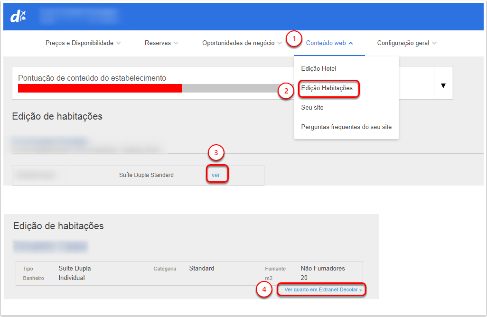Viewport: 487px width, 317px height.
Task: Select Perguntas frequentes do seu site
Action: click(x=346, y=127)
